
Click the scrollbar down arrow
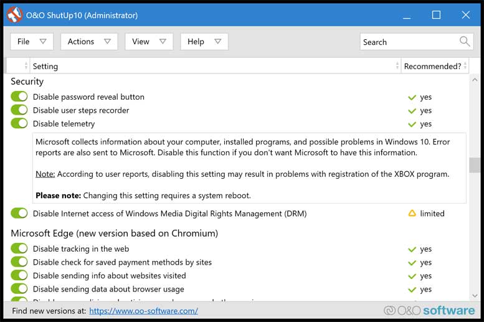(475, 296)
